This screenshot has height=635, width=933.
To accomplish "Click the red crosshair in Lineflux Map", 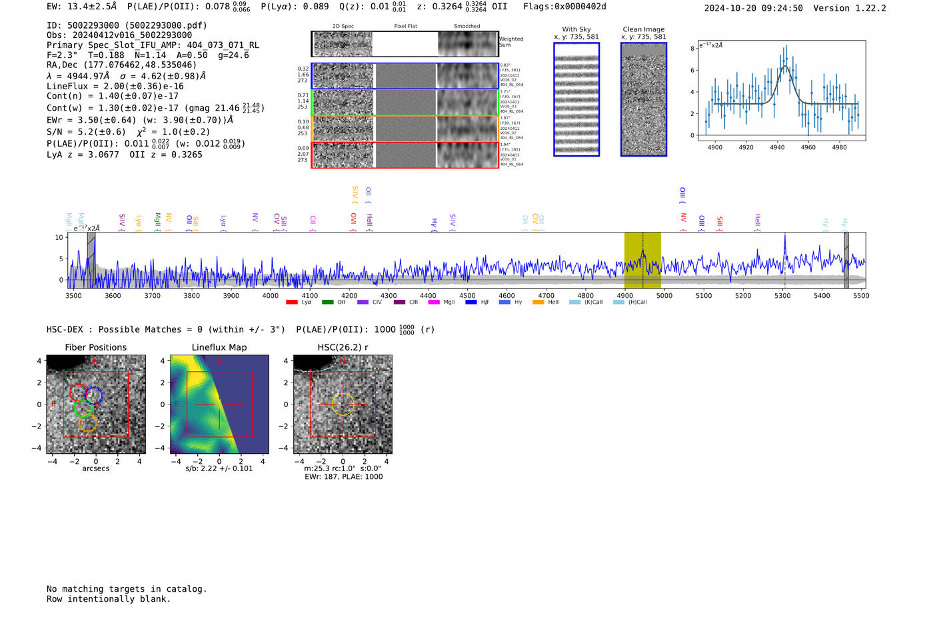I will [x=219, y=404].
